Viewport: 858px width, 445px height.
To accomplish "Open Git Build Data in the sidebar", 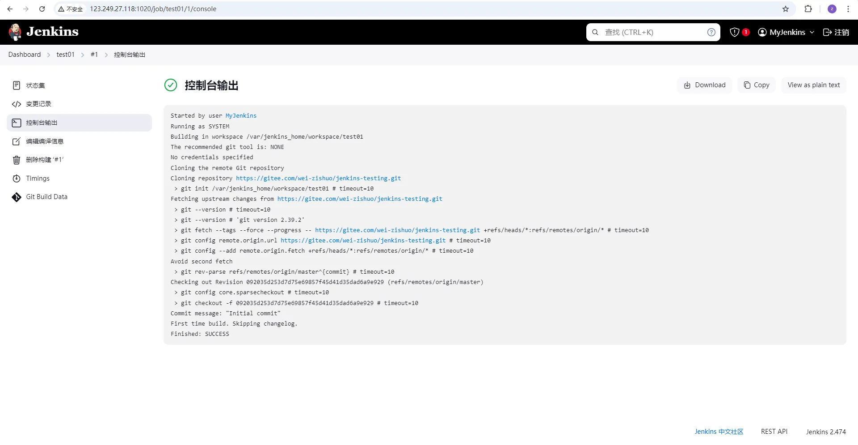I will 80,197.
